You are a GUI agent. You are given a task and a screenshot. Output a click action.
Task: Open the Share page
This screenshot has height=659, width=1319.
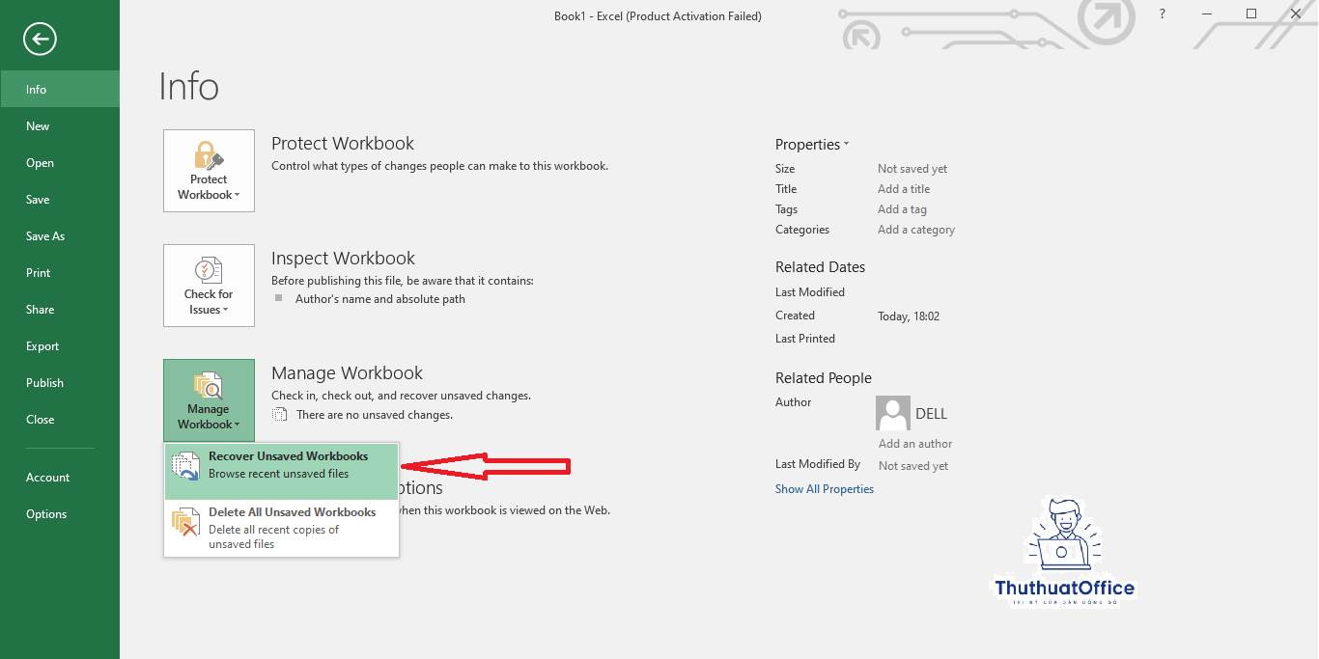(60, 309)
